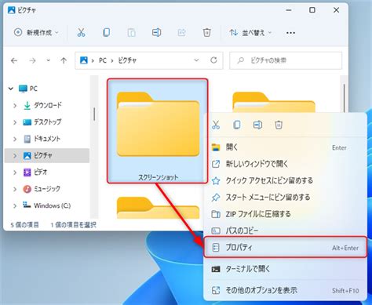
Task: Choose パスのコピー in the context menu
Action: coord(286,231)
